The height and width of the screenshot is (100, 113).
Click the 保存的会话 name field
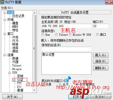[66, 49]
